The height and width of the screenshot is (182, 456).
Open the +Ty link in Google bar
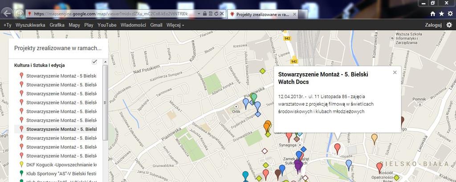[x=7, y=25]
